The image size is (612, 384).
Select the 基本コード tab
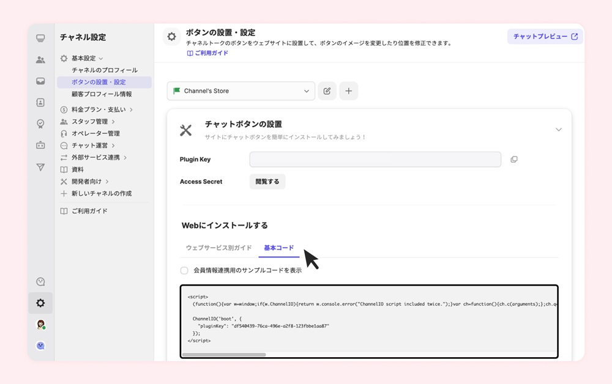[x=278, y=248]
